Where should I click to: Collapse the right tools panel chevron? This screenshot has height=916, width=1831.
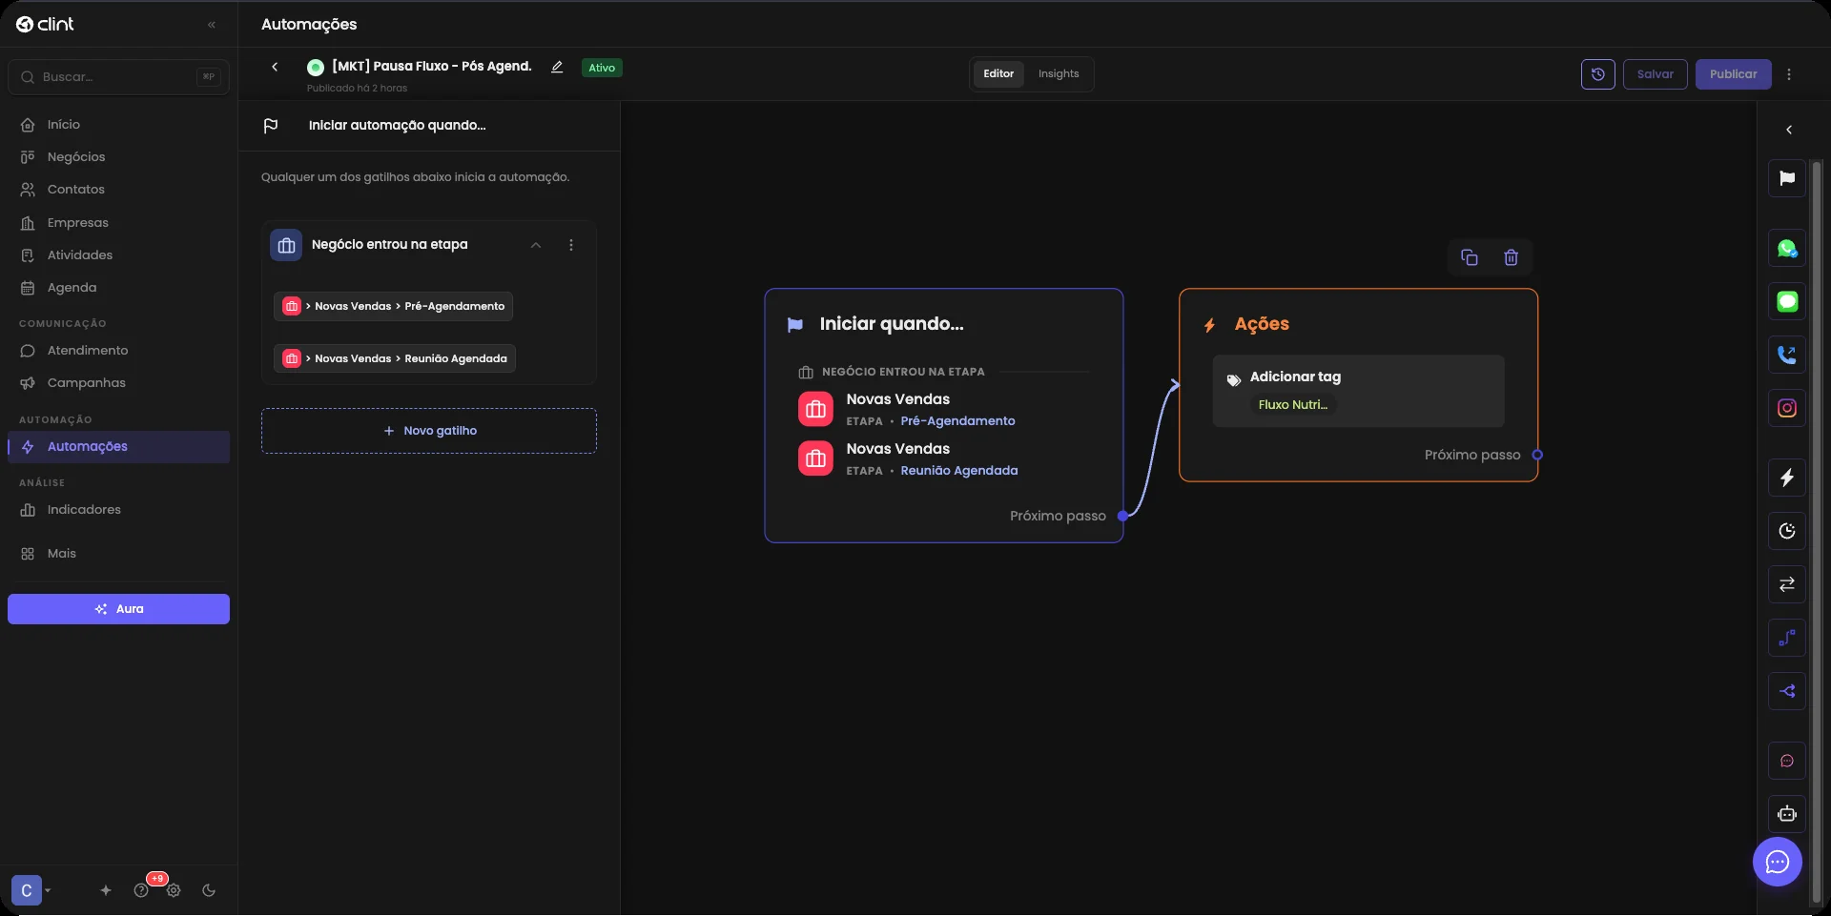click(x=1789, y=130)
